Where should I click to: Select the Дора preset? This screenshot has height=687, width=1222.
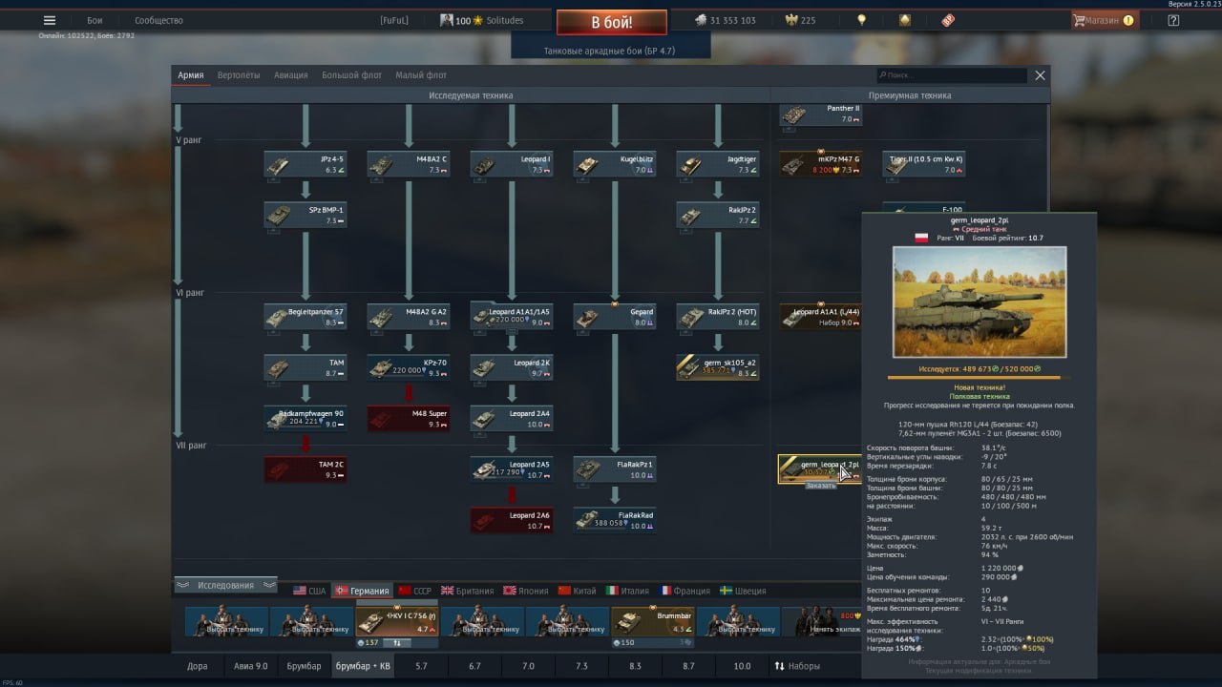(198, 666)
